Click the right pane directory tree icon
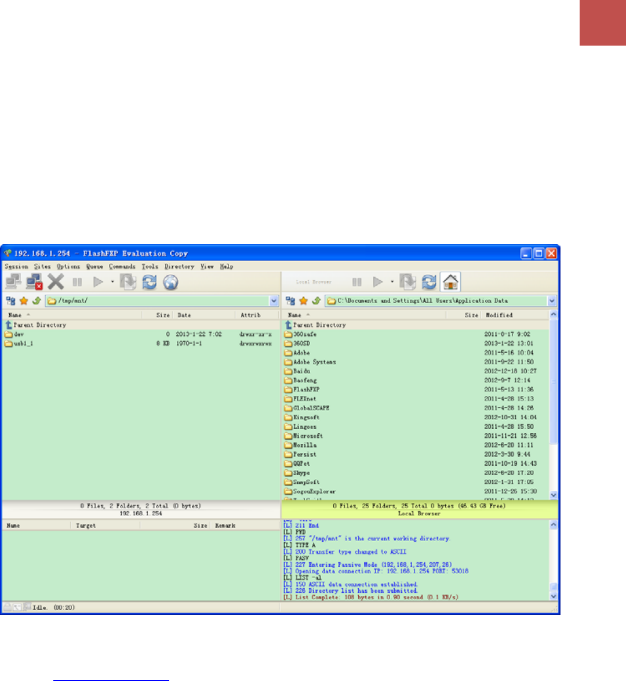This screenshot has height=681, width=626. [290, 300]
